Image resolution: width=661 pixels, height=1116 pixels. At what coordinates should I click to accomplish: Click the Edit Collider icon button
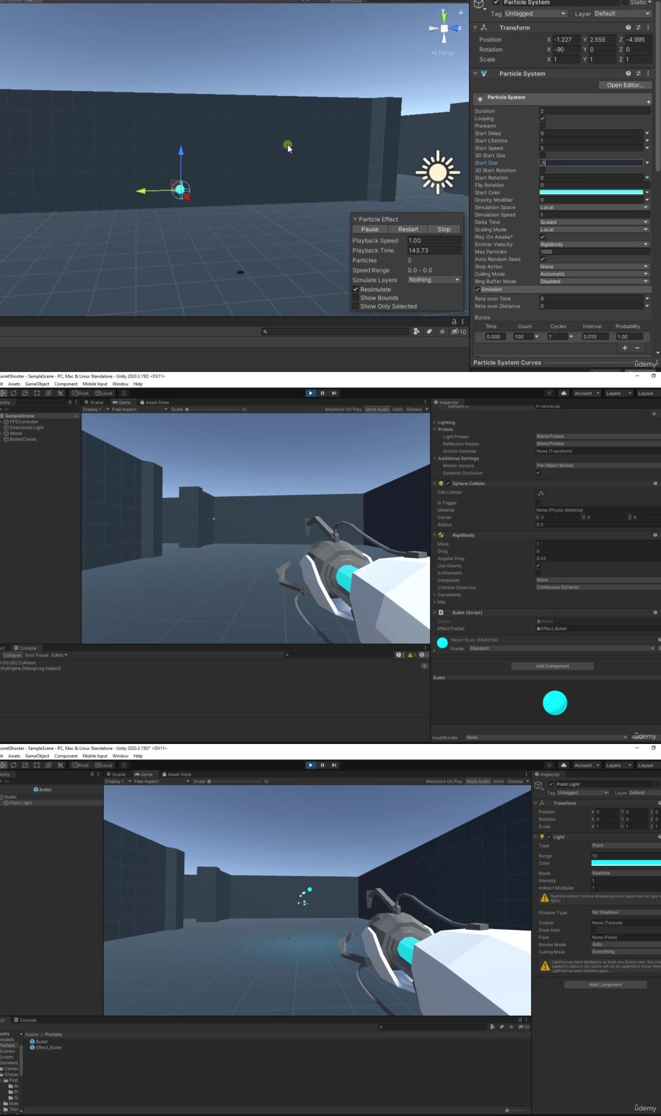(x=541, y=493)
